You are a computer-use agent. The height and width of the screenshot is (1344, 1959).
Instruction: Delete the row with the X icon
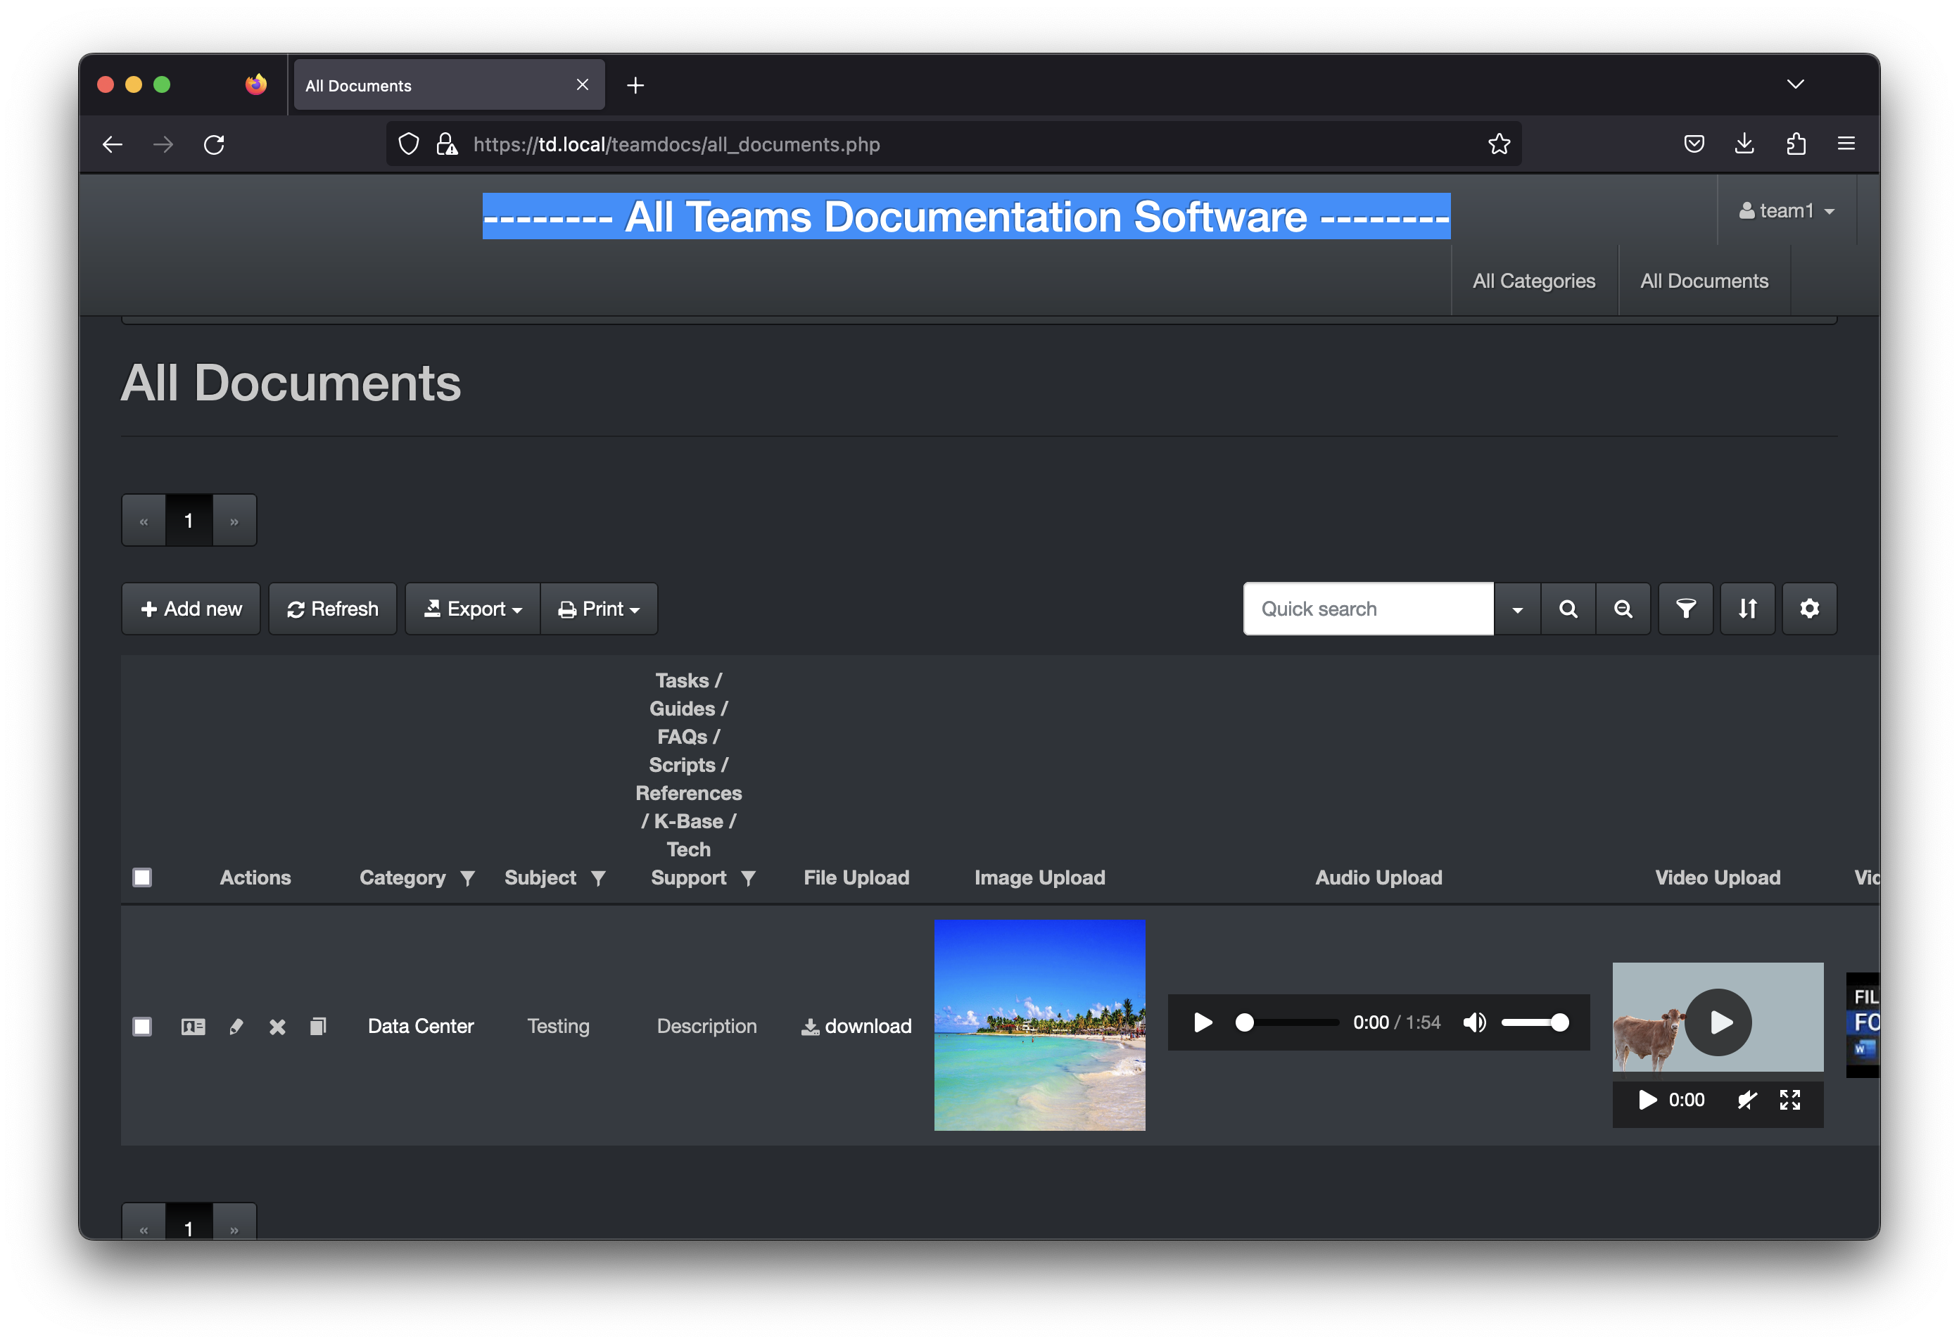[x=277, y=1026]
